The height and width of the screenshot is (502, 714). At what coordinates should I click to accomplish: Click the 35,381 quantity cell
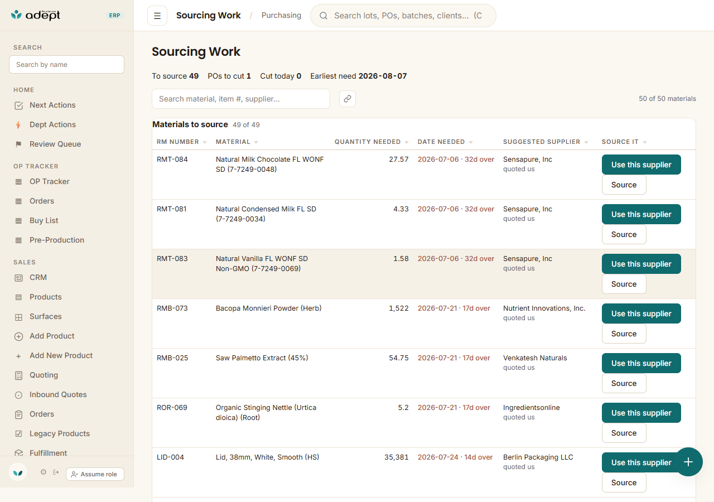[x=397, y=457]
